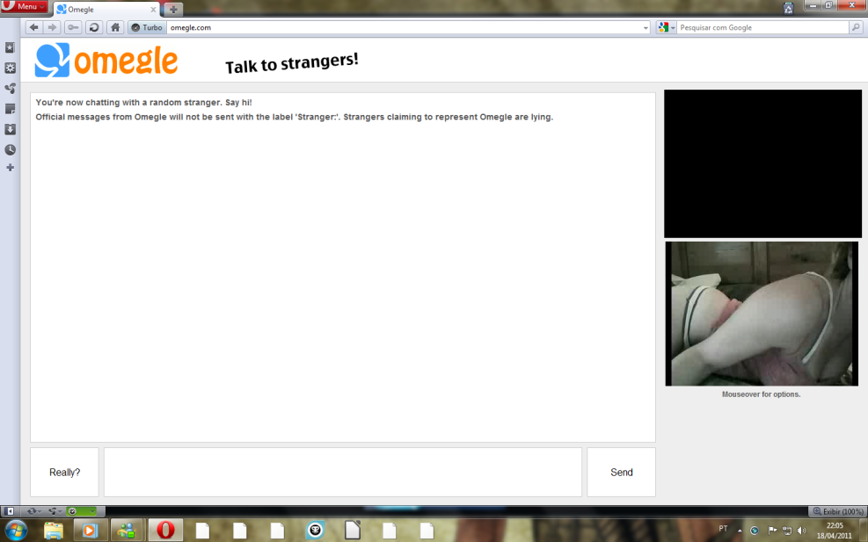The image size is (868, 542).
Task: Go to the browser home page
Action: [115, 27]
